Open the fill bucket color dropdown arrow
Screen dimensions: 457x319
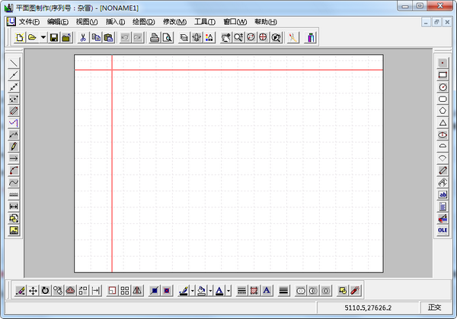point(210,291)
